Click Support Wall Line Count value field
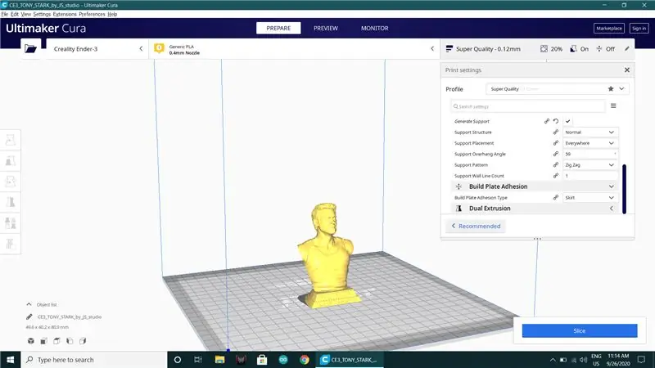655x368 pixels. (589, 176)
